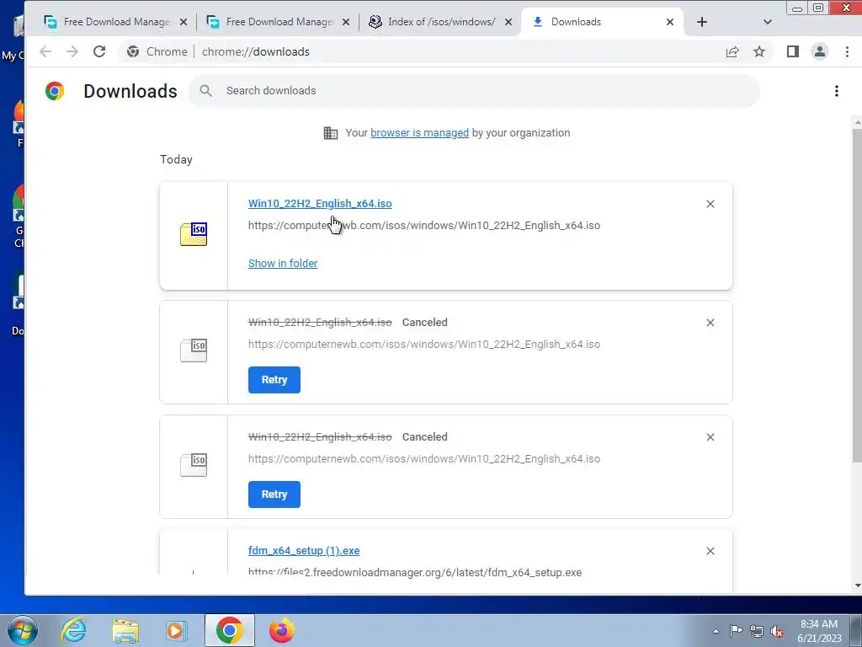Close the Index of /isos/windows/ tab
This screenshot has height=647, width=862.
tap(508, 22)
